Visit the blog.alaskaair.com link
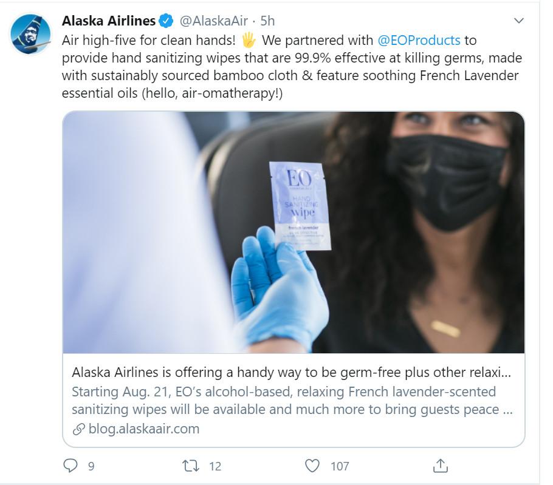The width and height of the screenshot is (553, 485). pyautogui.click(x=144, y=429)
